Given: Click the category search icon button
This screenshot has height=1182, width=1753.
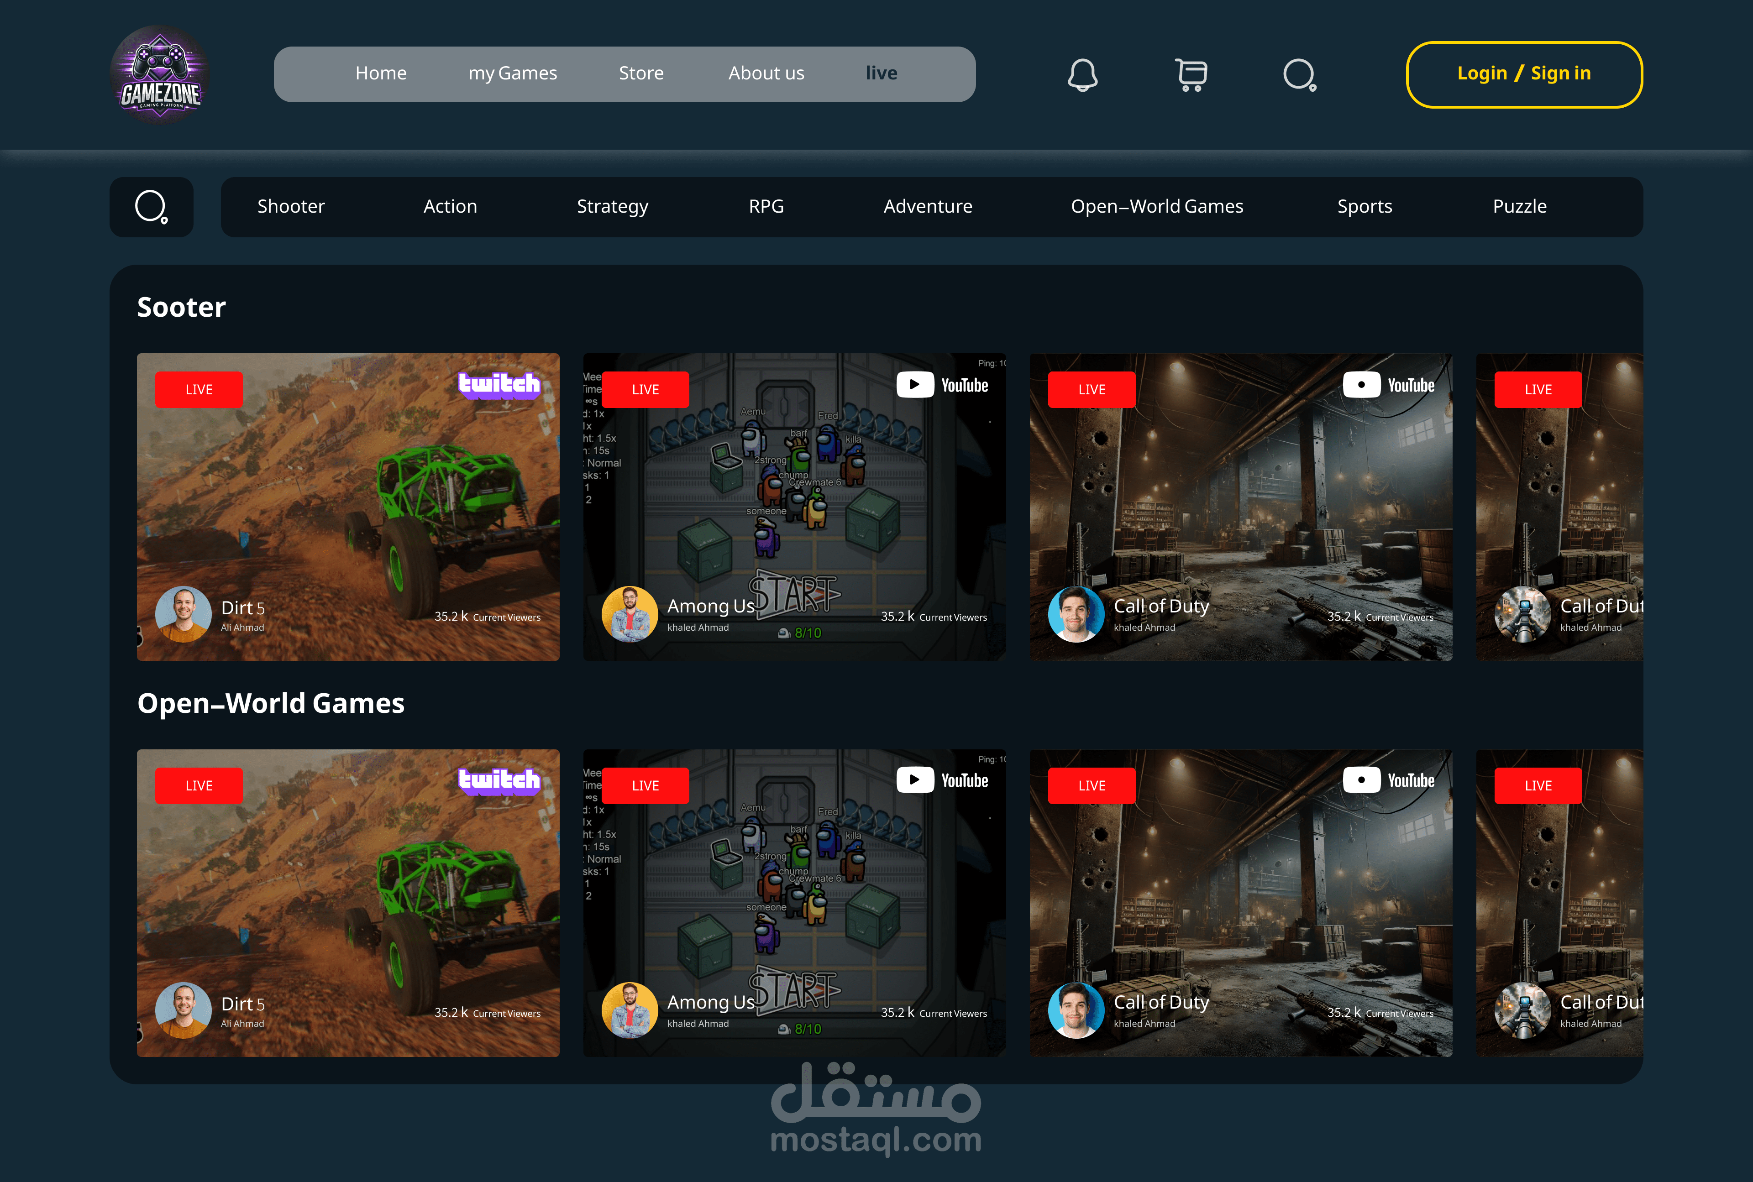Looking at the screenshot, I should click(x=152, y=207).
